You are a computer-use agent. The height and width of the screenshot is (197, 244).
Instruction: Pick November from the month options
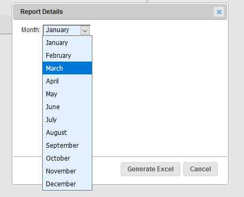(x=67, y=171)
